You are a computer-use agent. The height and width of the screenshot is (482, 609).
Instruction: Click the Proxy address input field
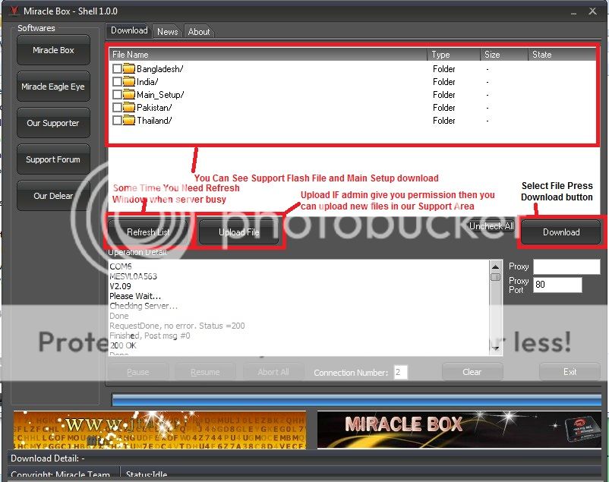[x=566, y=266]
